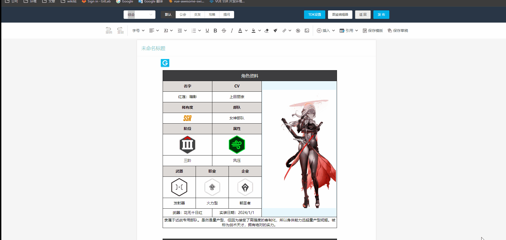Click the eraser clear-format icon

pos(267,31)
